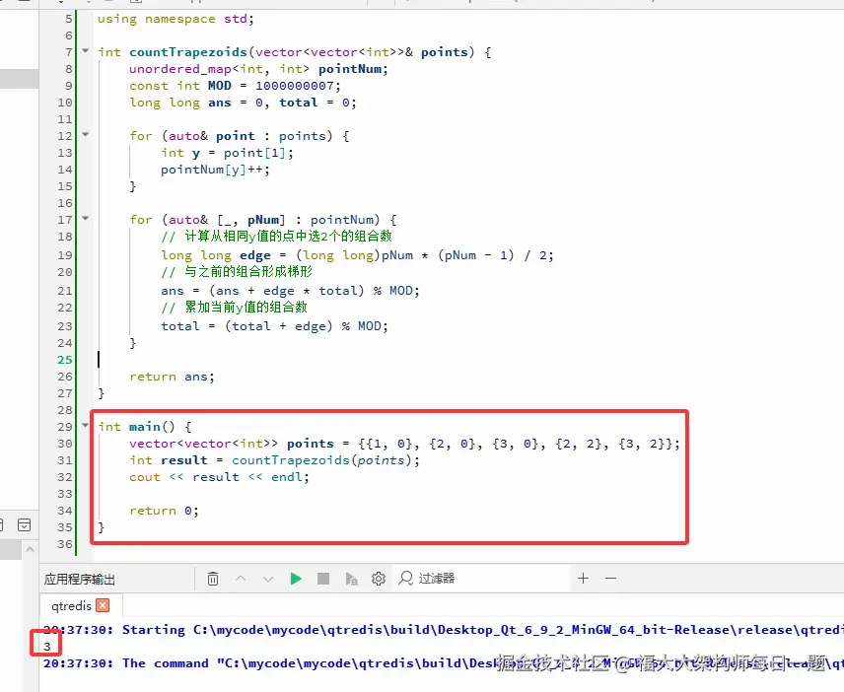Image resolution: width=844 pixels, height=692 pixels.
Task: Open output pane settings gear
Action: (379, 579)
